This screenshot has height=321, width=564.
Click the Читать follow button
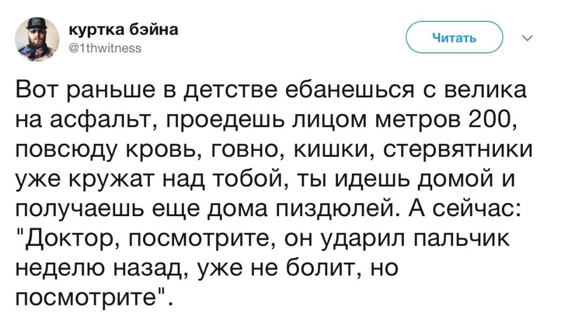(454, 37)
